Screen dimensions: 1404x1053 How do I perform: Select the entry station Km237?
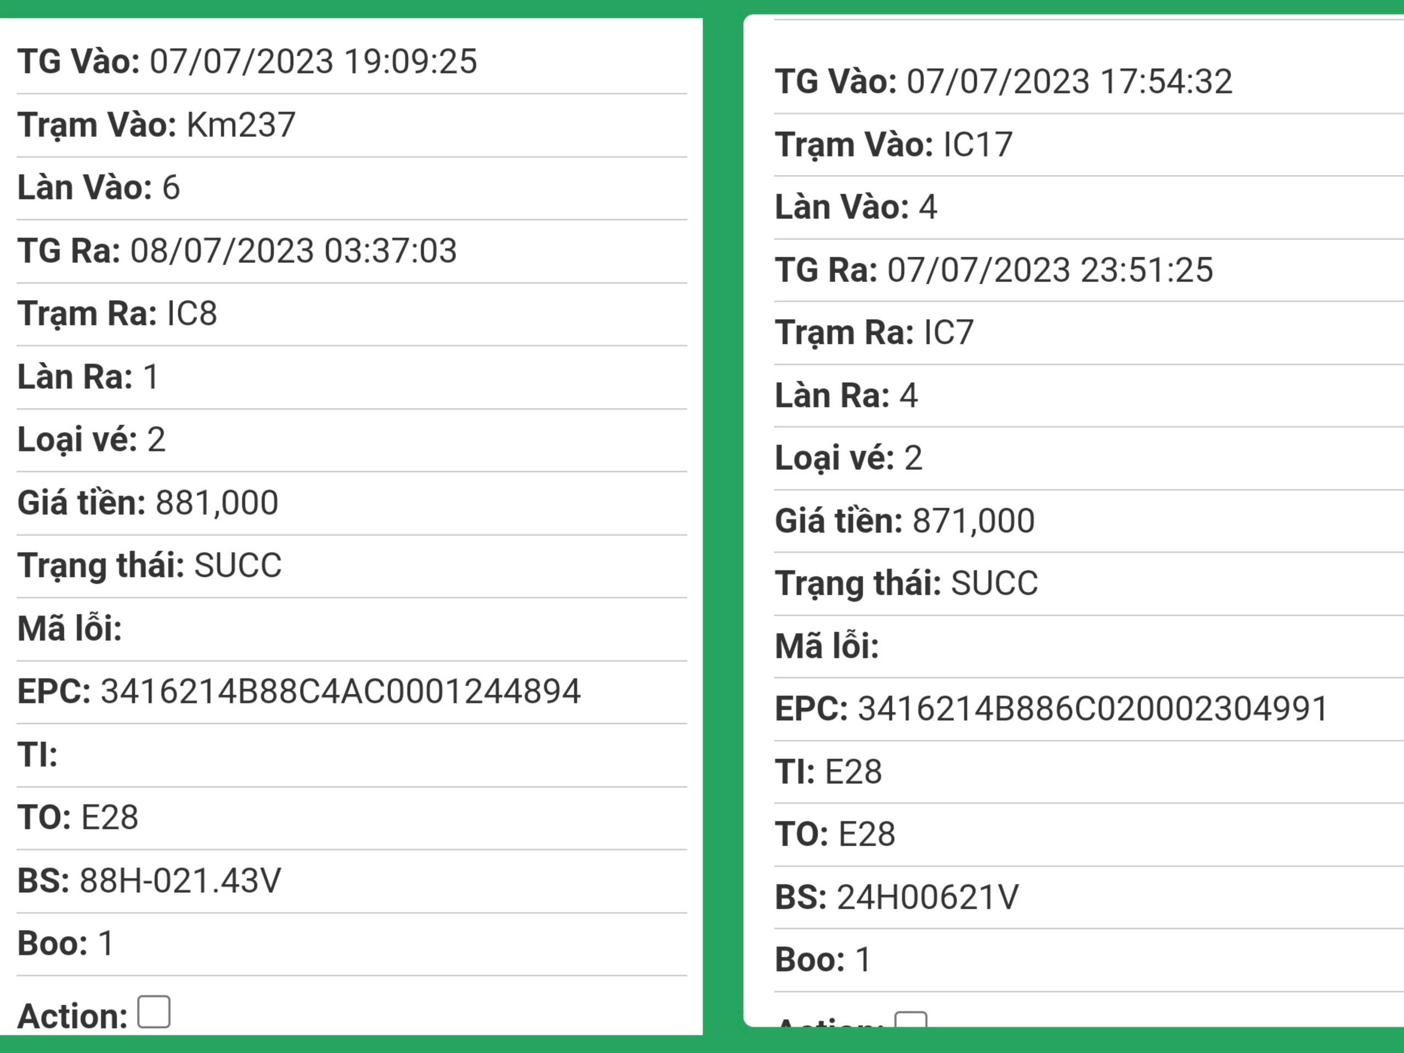pyautogui.click(x=241, y=124)
